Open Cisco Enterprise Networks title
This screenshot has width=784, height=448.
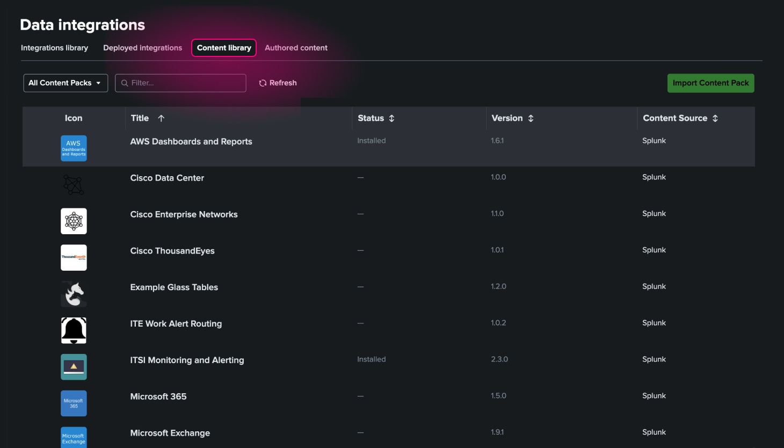click(184, 214)
